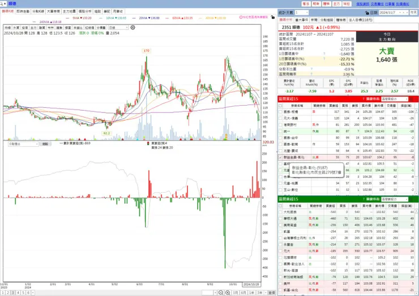This screenshot has height=296, width=419.
Task: Open the 統計天數 dropdown
Action: [x=302, y=12]
